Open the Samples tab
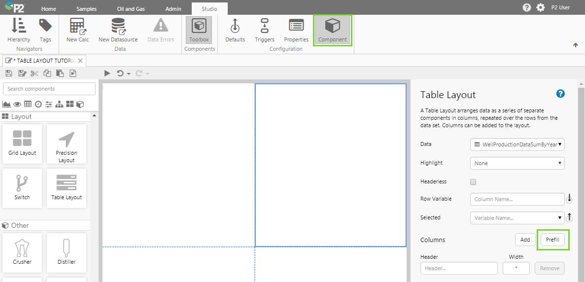The width and height of the screenshot is (585, 282). [x=87, y=9]
